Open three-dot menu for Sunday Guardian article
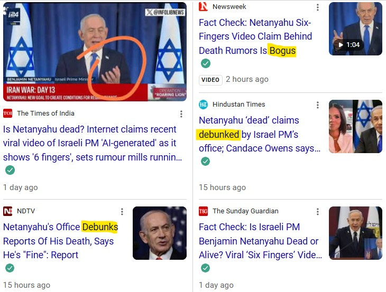 (x=318, y=212)
